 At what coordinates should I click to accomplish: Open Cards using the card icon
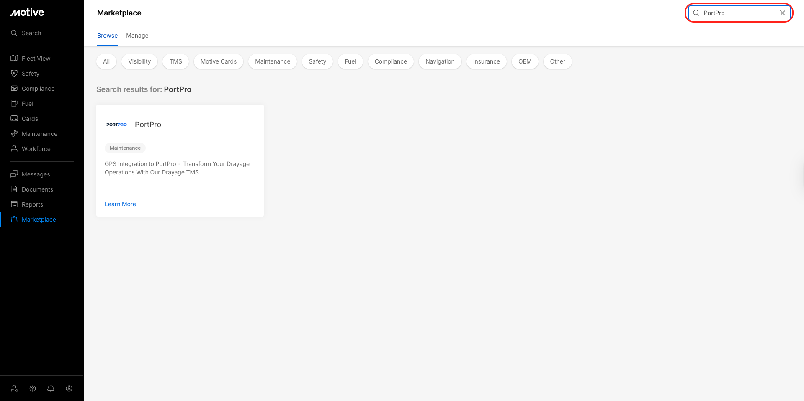pyautogui.click(x=14, y=119)
